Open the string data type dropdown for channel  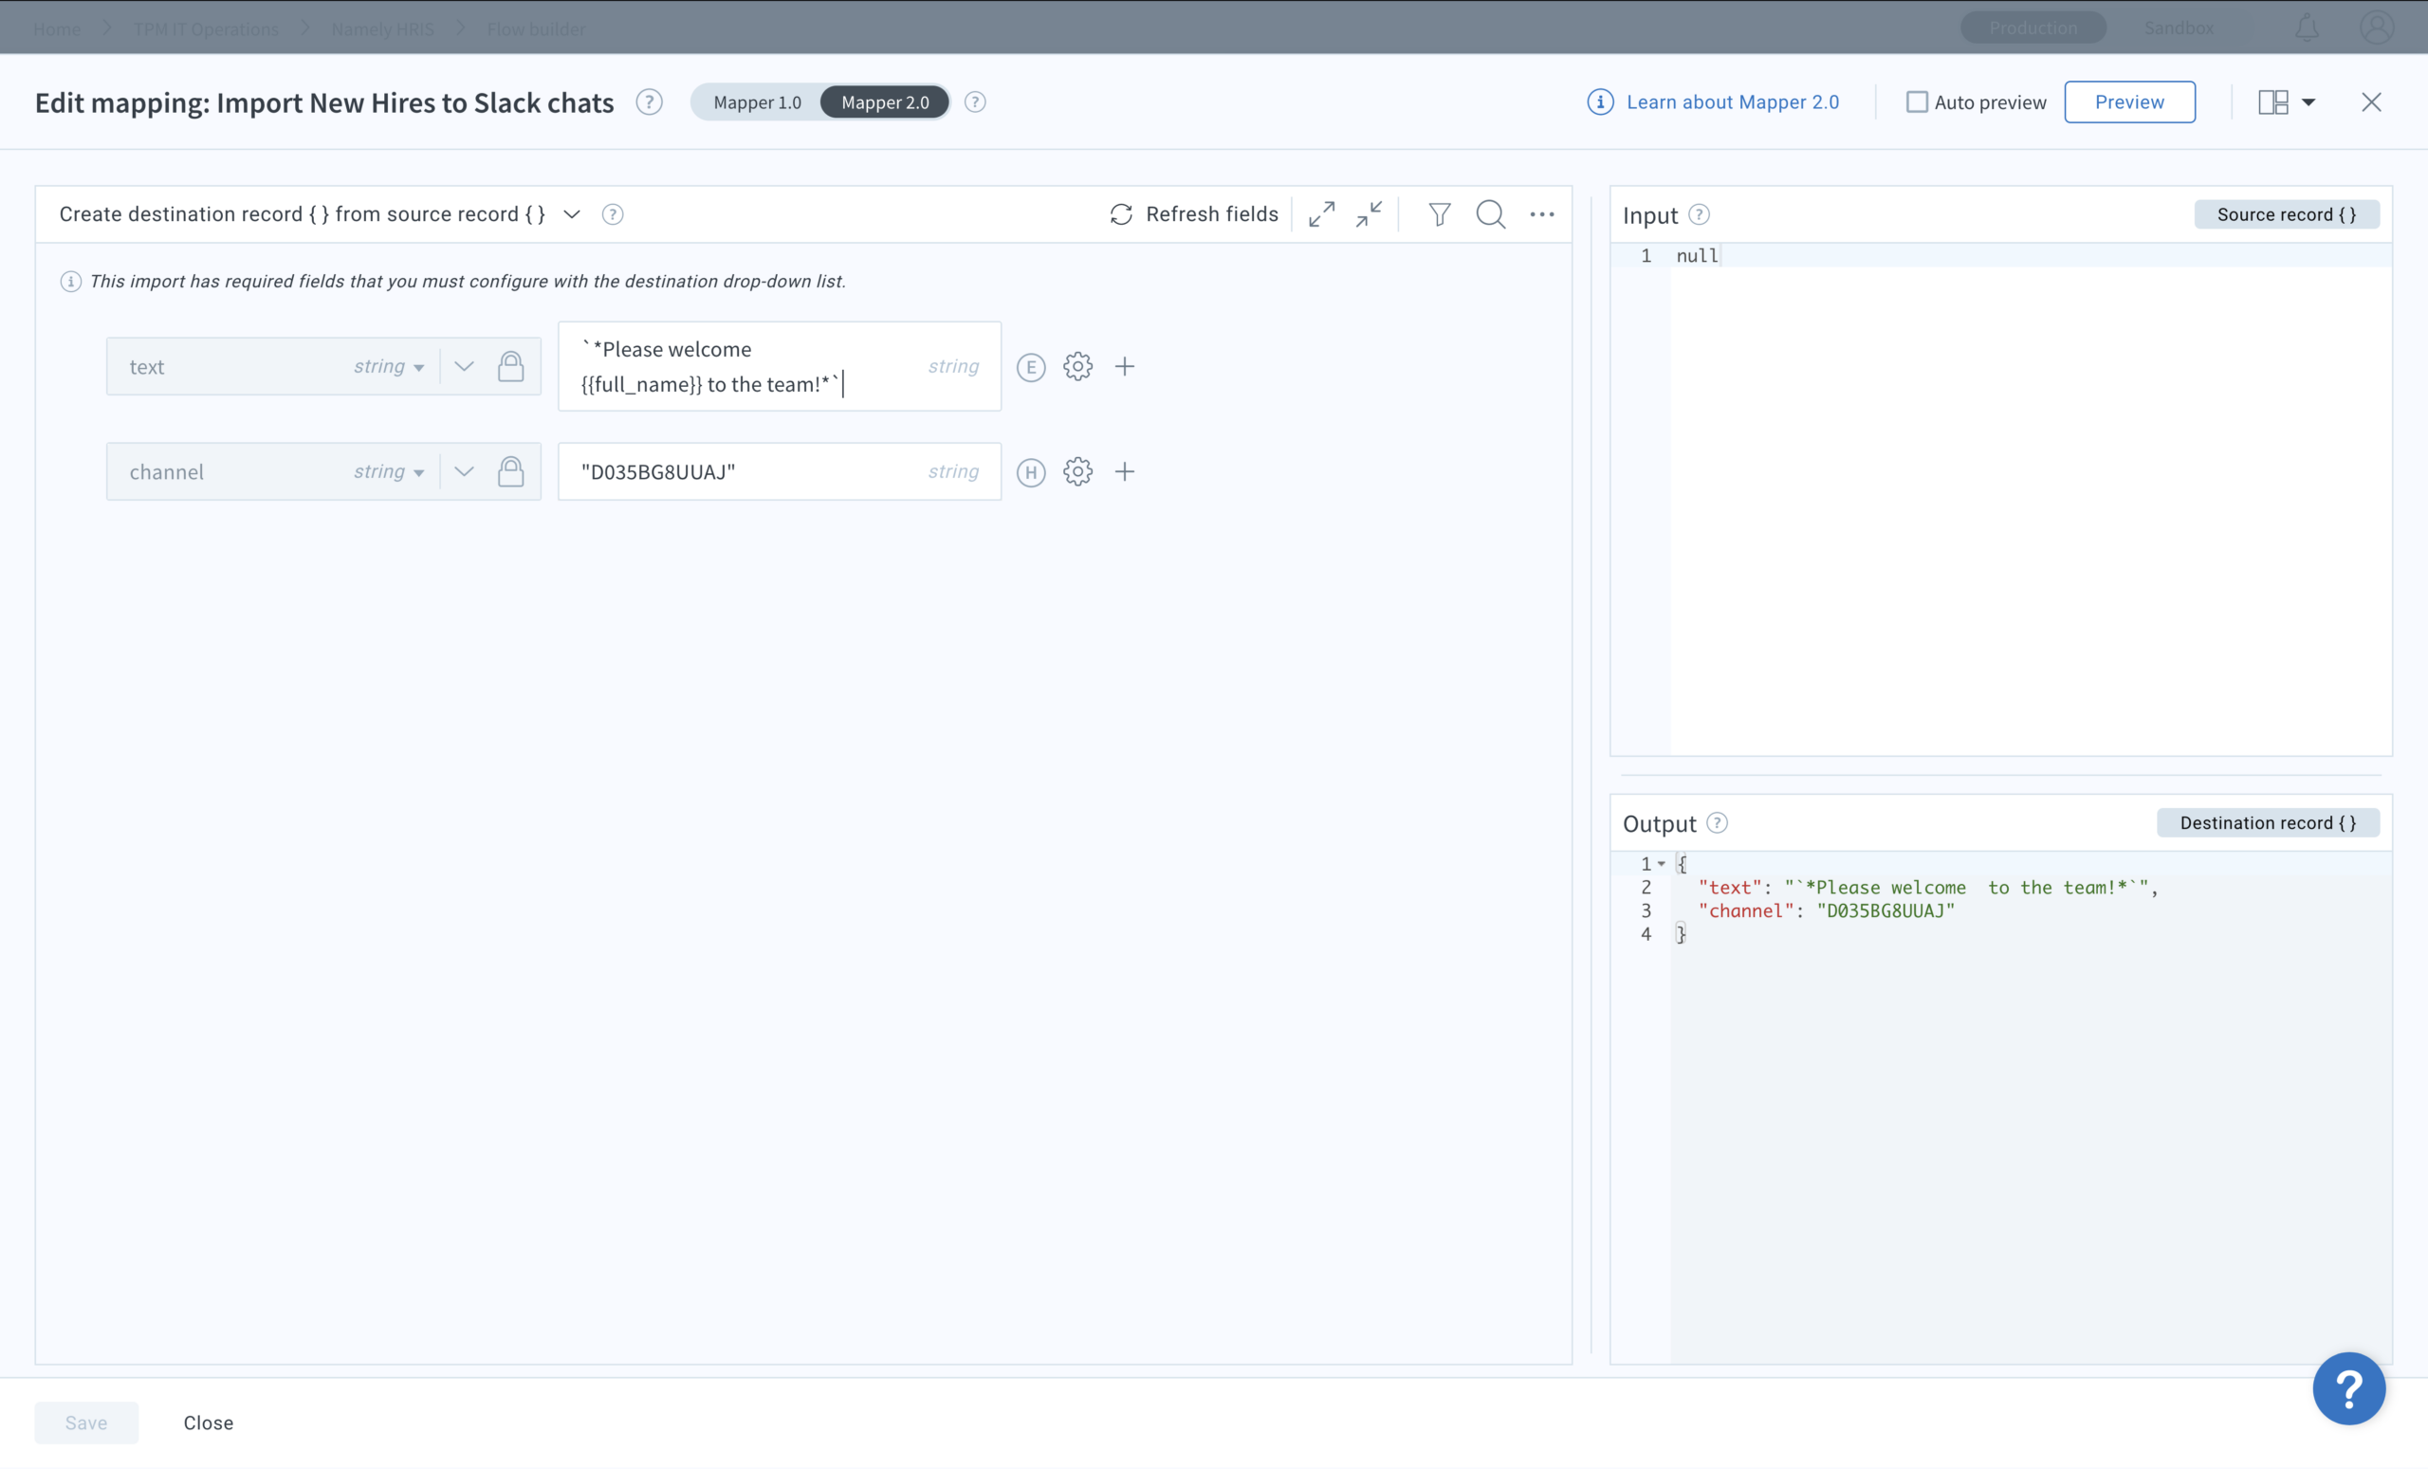click(388, 472)
